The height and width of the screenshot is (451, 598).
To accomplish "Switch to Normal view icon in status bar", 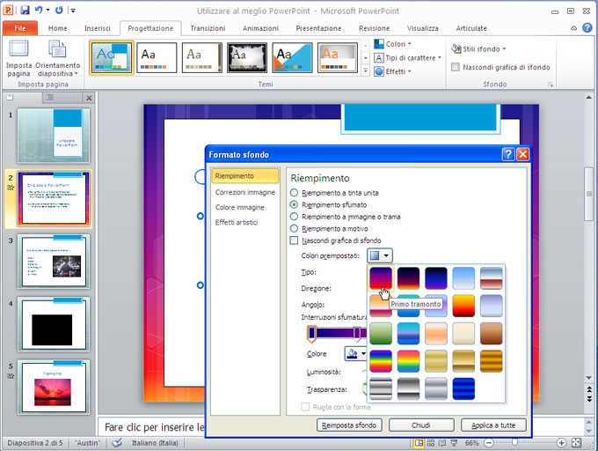I will pos(419,443).
